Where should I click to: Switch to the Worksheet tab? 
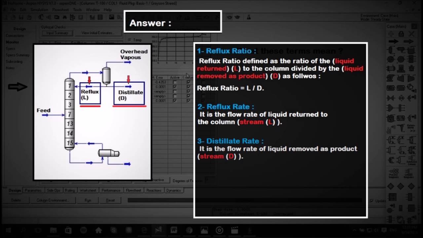(88, 190)
